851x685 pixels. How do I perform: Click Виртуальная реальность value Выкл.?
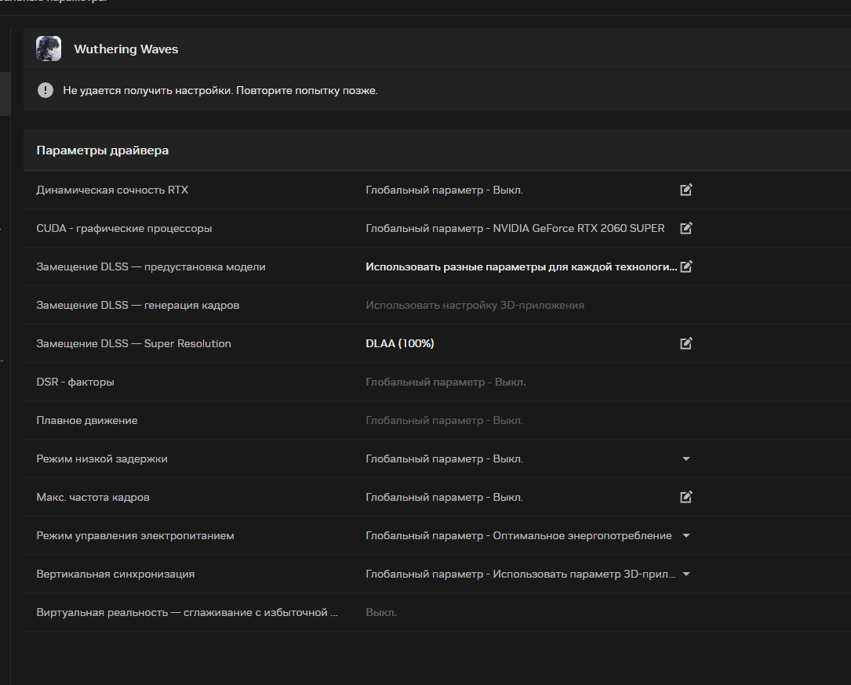coord(381,612)
